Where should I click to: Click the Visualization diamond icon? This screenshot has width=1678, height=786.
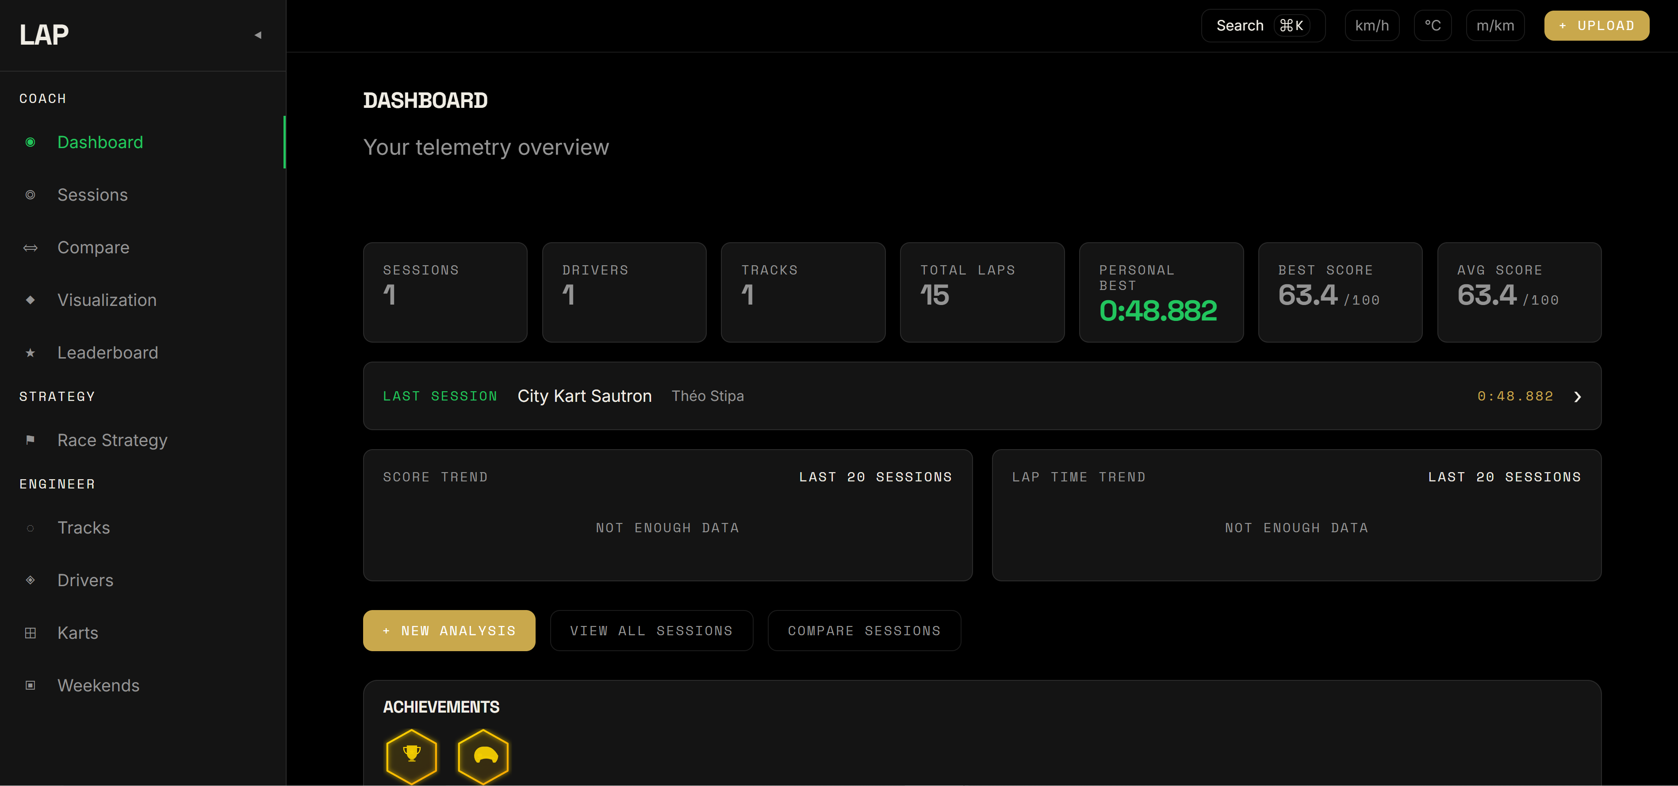coord(30,300)
